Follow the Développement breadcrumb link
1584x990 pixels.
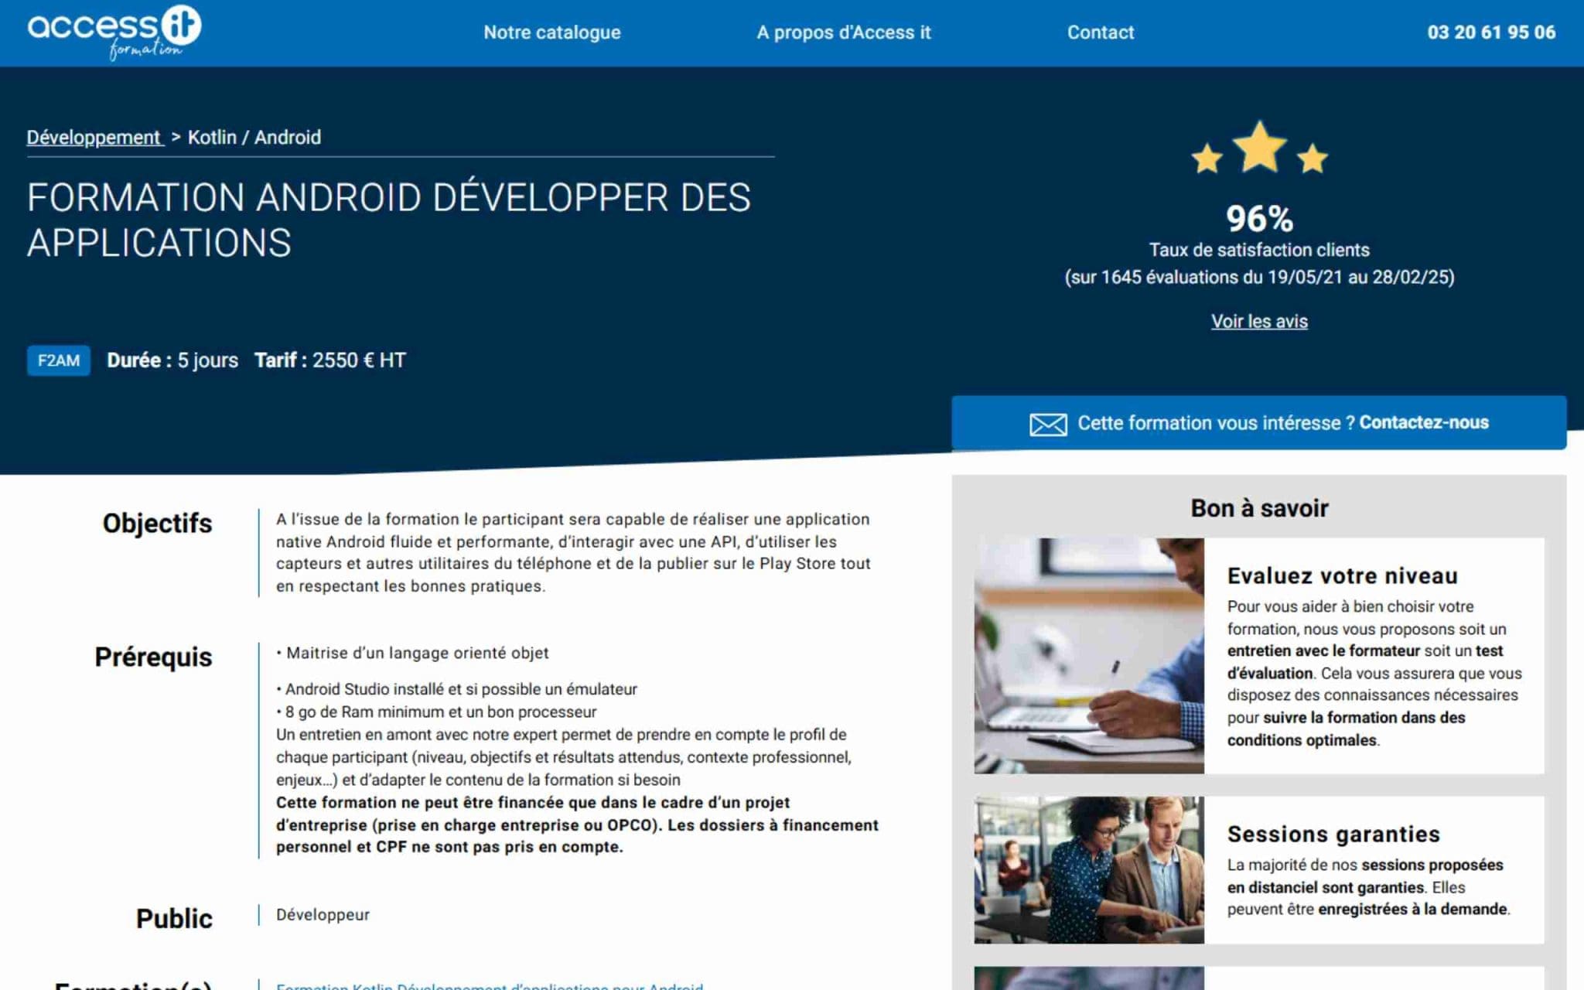[94, 138]
